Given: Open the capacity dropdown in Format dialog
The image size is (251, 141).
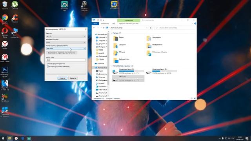Looking at the screenshot, I should [x=66, y=36].
